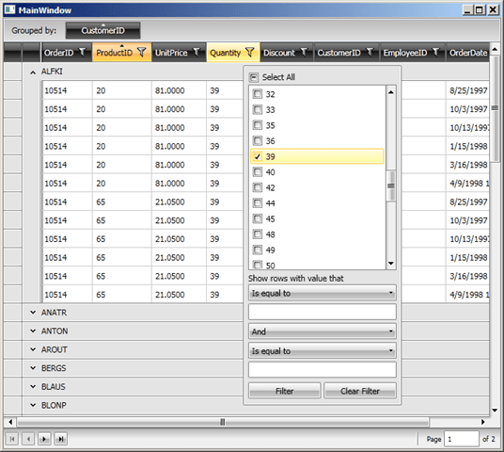Viewport: 504px width, 452px height.
Task: Click the Filter button
Action: (285, 391)
